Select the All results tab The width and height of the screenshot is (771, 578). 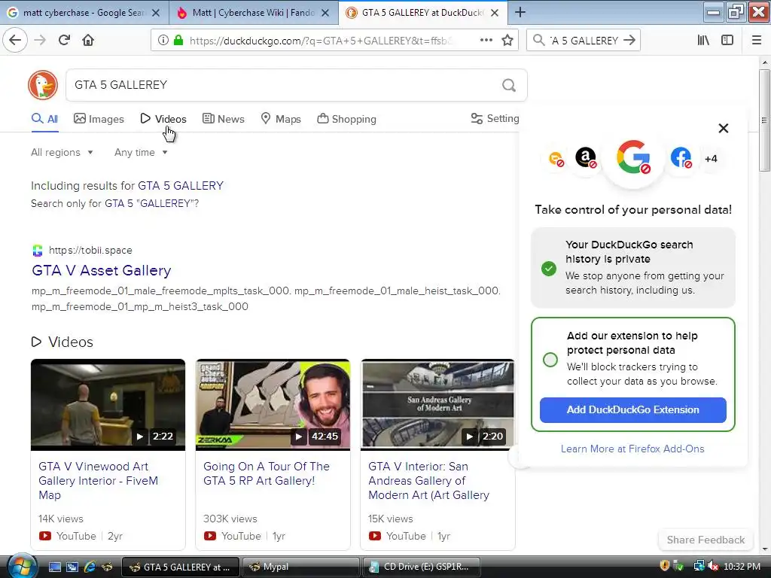click(x=44, y=119)
